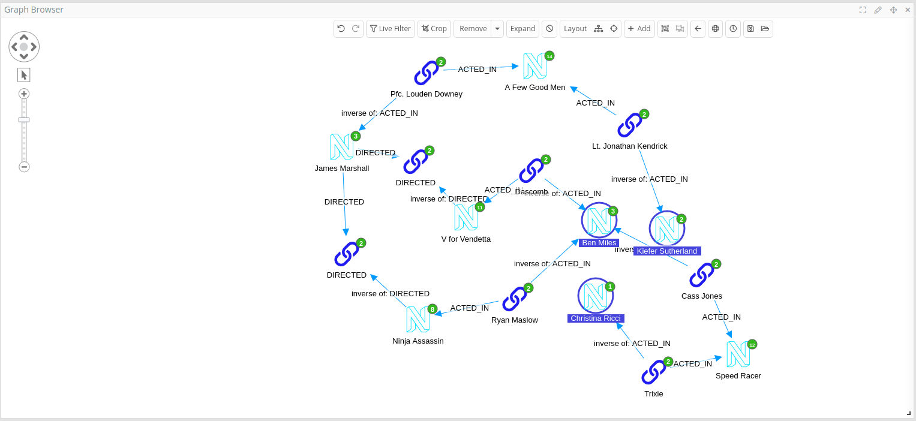The height and width of the screenshot is (421, 916).
Task: Click the globe map toolbar icon
Action: pyautogui.click(x=715, y=29)
